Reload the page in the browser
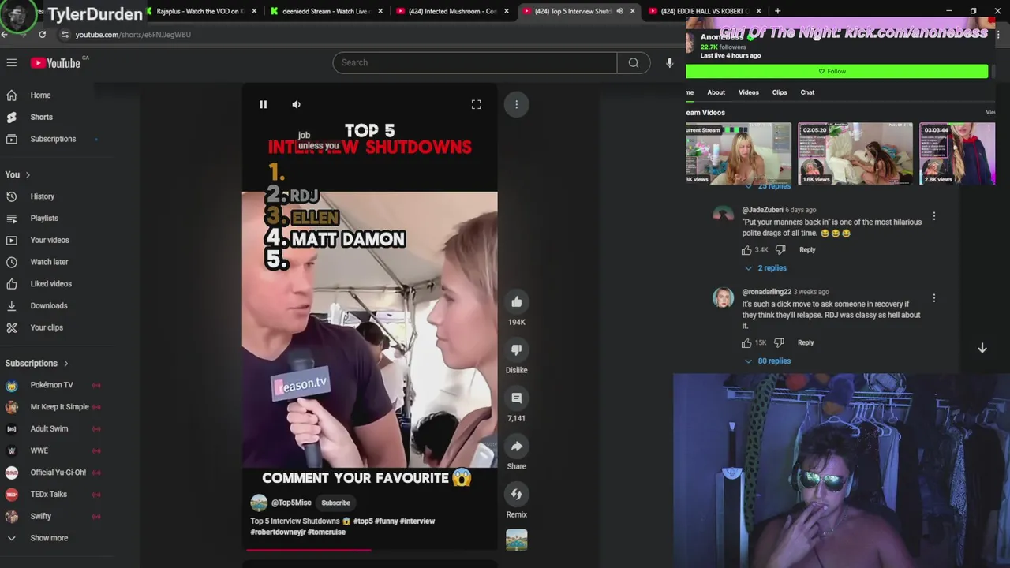Screen dimensions: 1010x568 [x=42, y=35]
